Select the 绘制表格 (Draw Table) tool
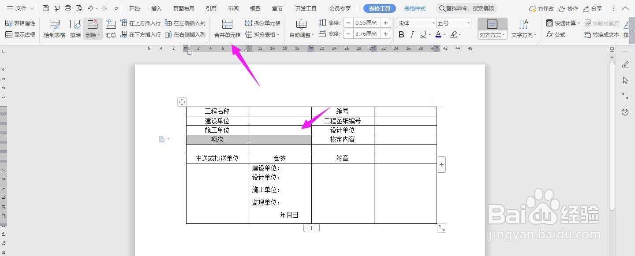The image size is (635, 256). (54, 28)
